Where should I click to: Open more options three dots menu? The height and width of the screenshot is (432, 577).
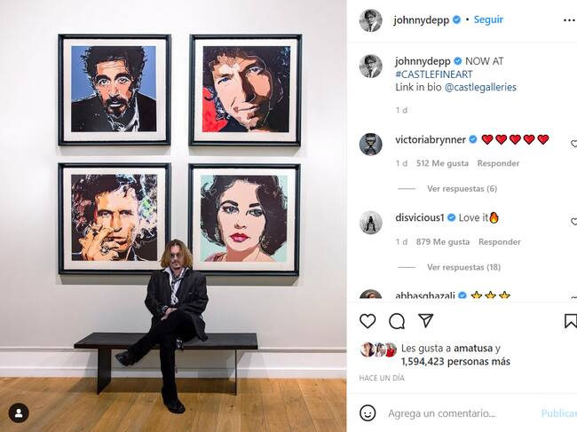pyautogui.click(x=569, y=20)
